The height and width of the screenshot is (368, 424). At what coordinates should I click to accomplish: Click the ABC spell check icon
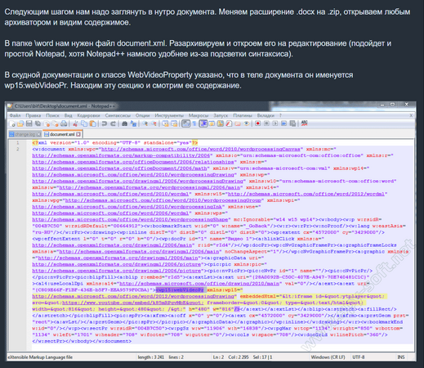305,123
